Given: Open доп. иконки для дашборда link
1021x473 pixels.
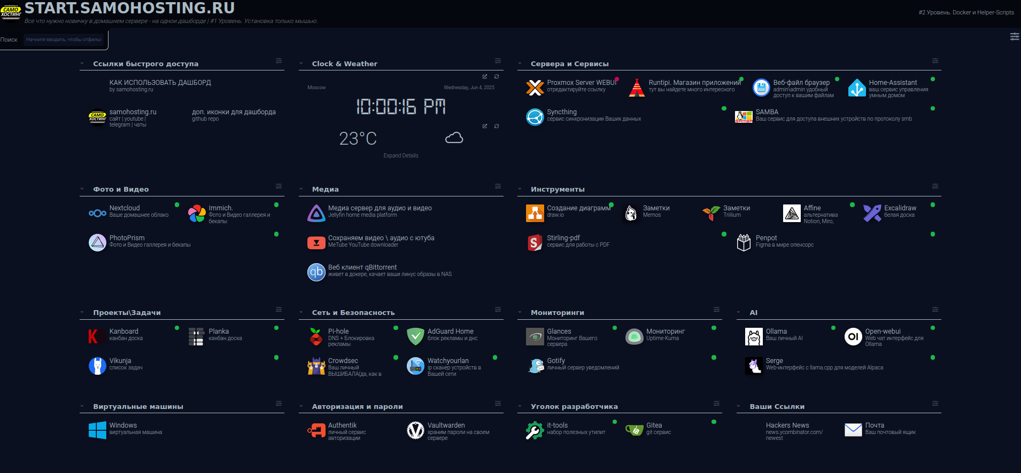Looking at the screenshot, I should click(234, 112).
